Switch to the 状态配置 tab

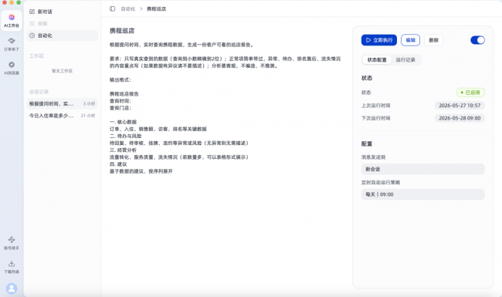(377, 59)
